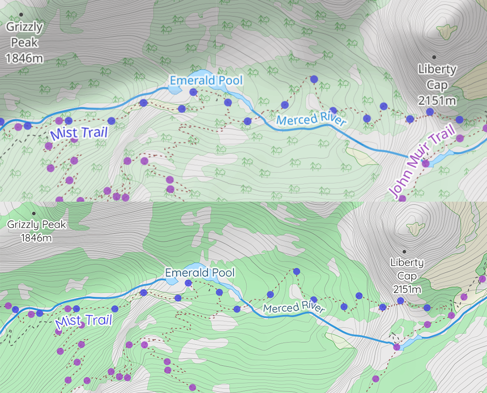Image resolution: width=487 pixels, height=393 pixels.
Task: Click Merced River label in lower map
Action: (294, 308)
